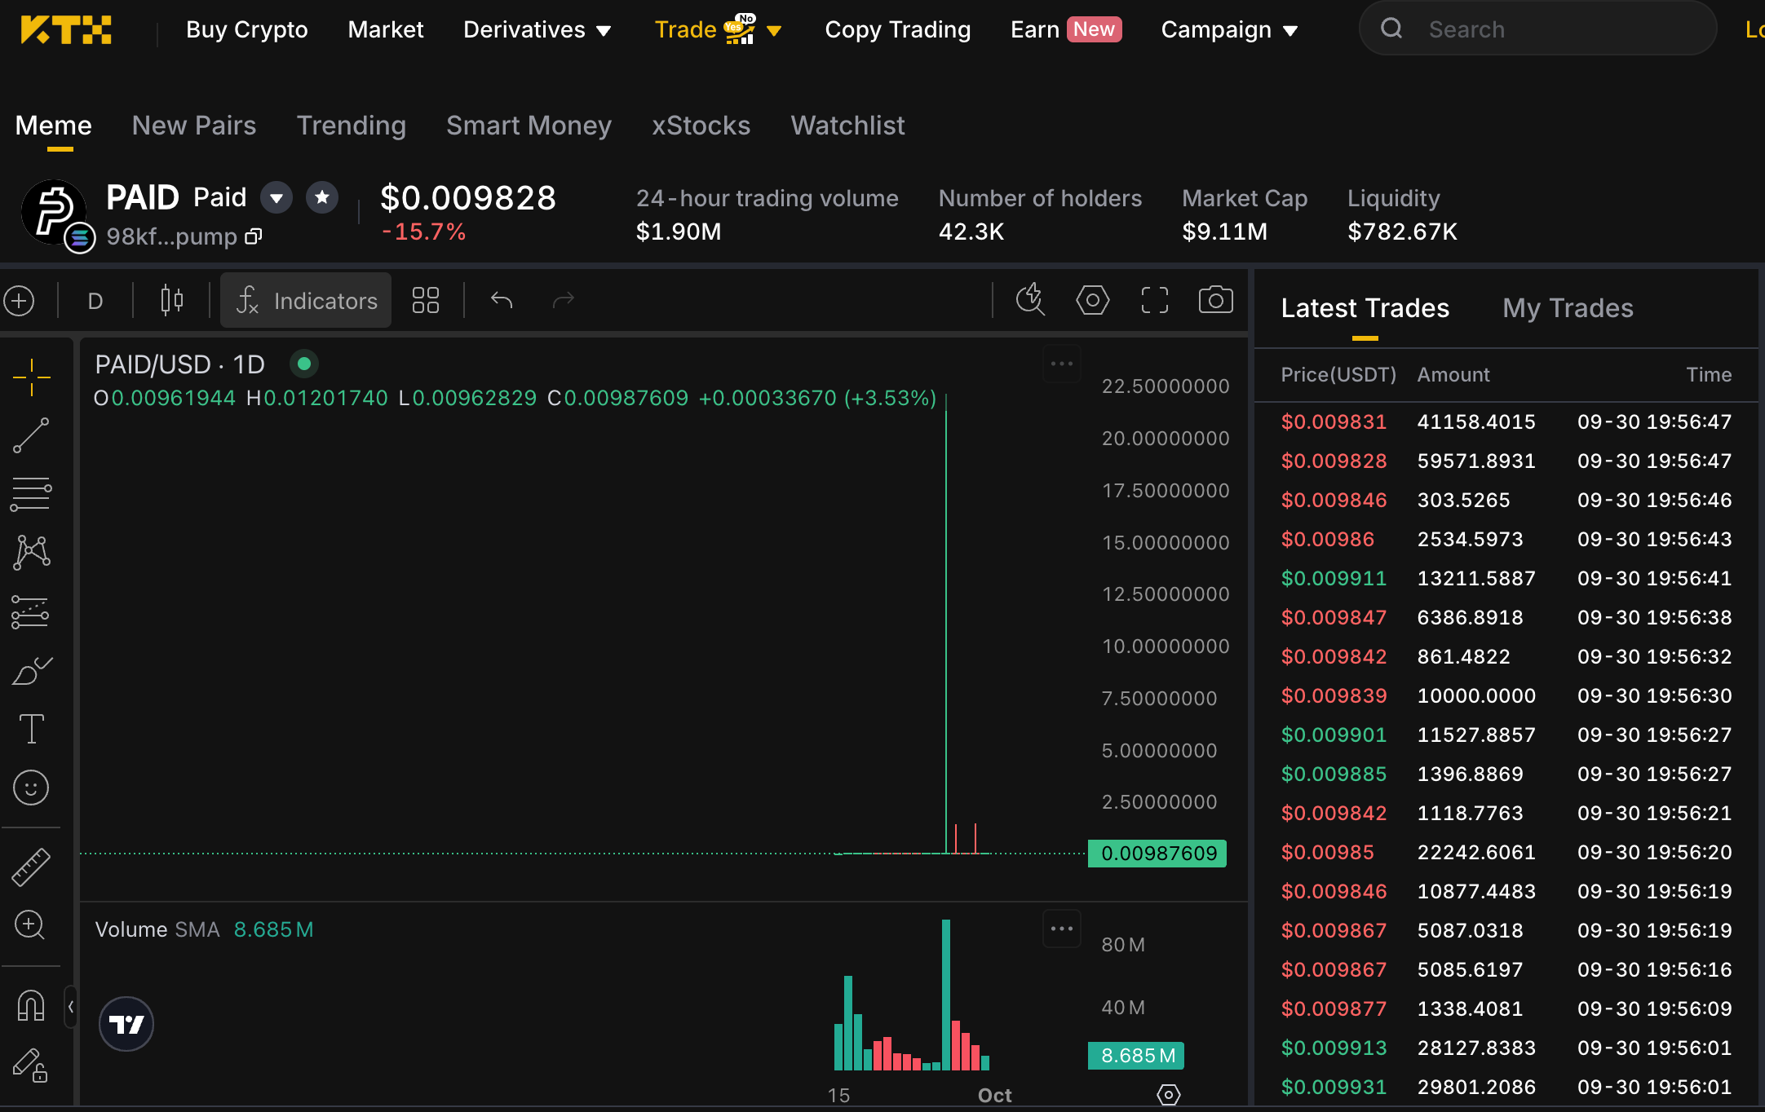
Task: Select the brush drawing tool
Action: click(32, 670)
